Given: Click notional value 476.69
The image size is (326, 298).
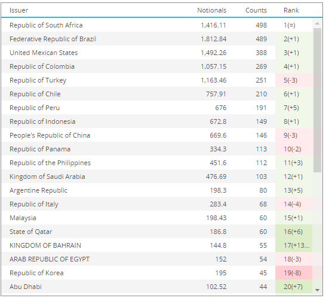Looking at the screenshot, I should coord(216,177).
